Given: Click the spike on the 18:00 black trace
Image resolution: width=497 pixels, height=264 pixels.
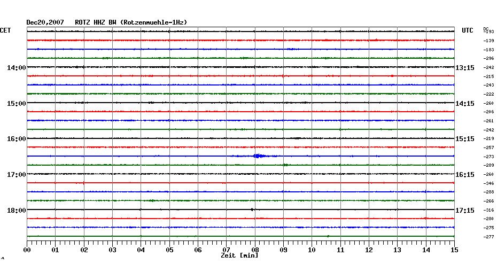Looking at the screenshot, I should (252, 209).
